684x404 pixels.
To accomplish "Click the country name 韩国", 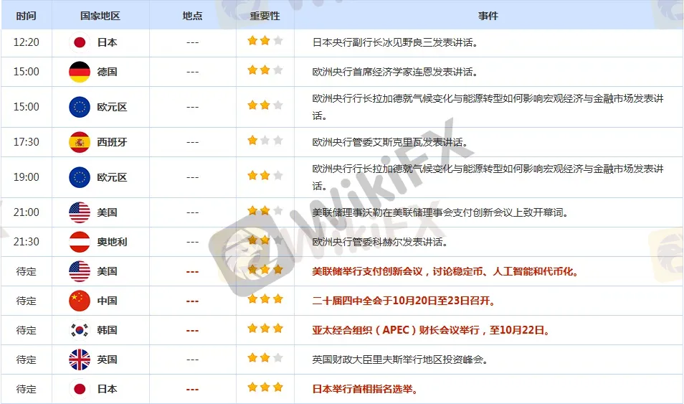I will coord(107,330).
